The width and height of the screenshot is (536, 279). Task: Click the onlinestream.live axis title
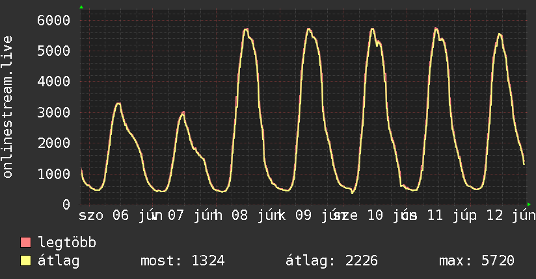point(7,107)
